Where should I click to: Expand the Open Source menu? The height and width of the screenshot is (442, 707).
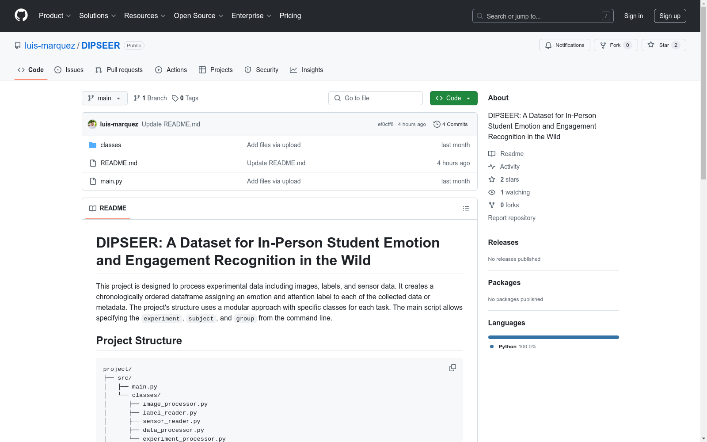pos(199,15)
